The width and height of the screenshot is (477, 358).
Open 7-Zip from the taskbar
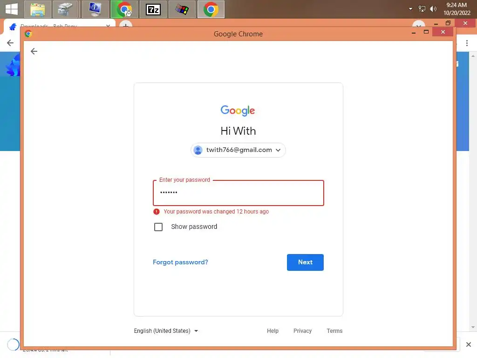click(x=153, y=9)
